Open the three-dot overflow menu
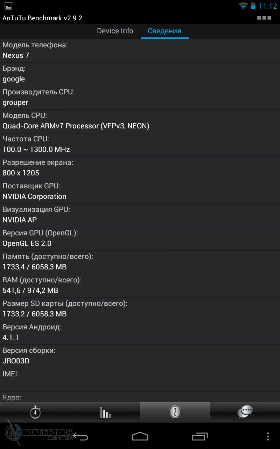The image size is (280, 449). pos(268,436)
